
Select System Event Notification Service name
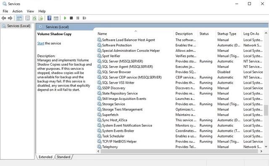coord(127,125)
